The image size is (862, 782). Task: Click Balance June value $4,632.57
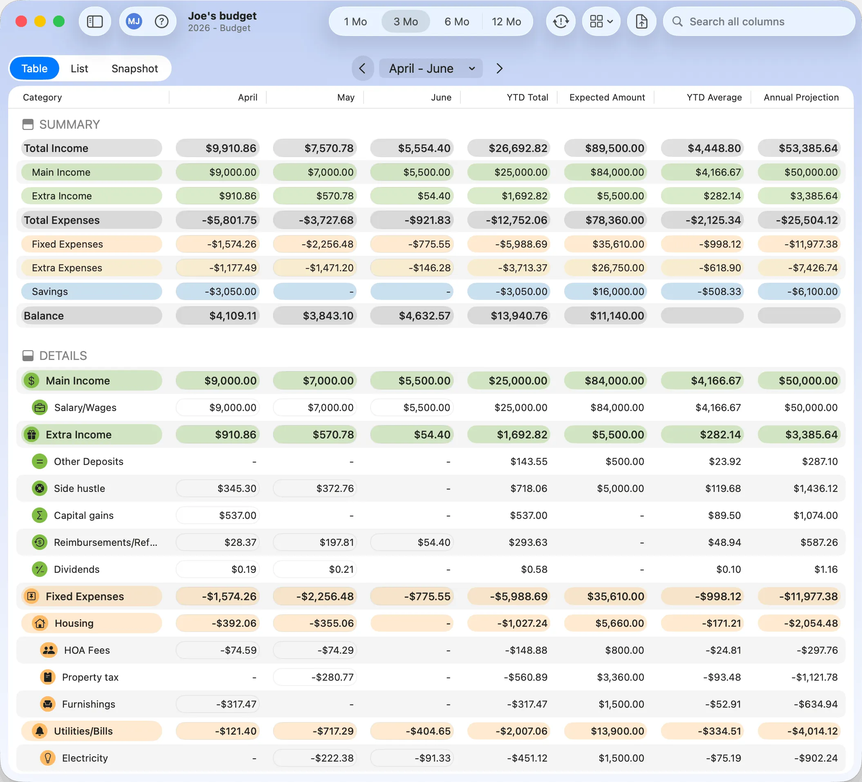[412, 315]
